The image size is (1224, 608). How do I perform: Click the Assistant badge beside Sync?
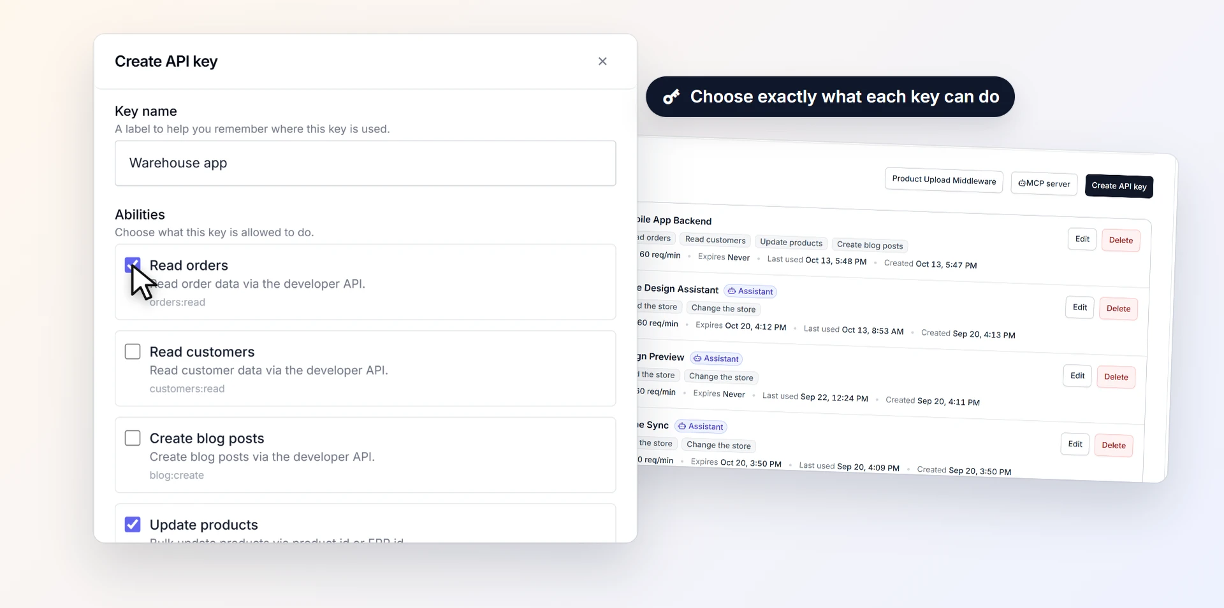[701, 427]
